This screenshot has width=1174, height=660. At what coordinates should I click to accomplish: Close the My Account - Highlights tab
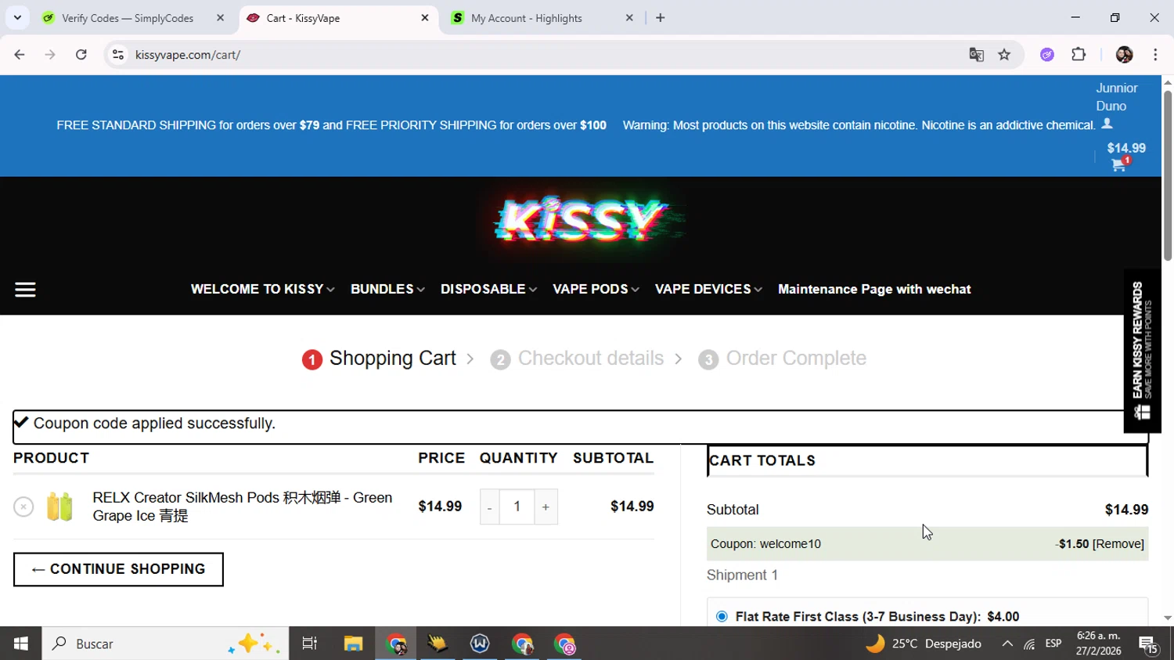point(629,18)
